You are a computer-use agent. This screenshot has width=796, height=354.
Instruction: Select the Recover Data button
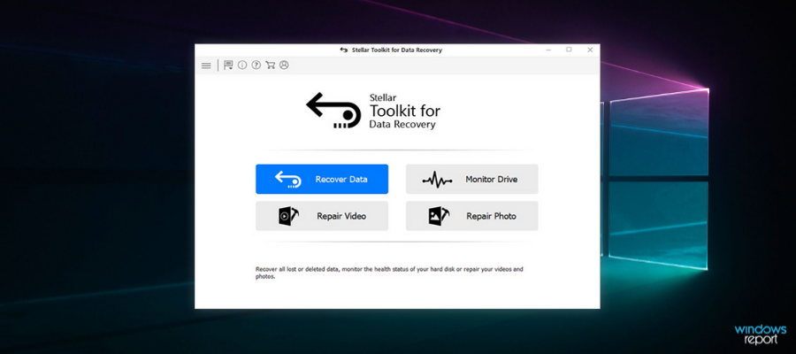click(x=322, y=179)
